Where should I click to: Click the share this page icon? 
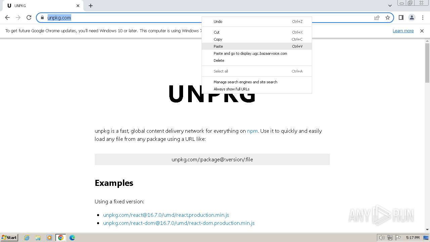[x=377, y=17]
